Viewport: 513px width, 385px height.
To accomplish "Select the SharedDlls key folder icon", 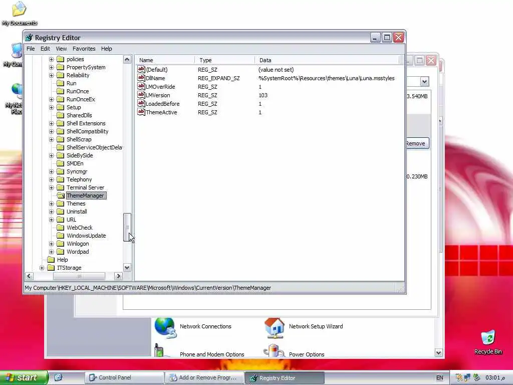I will [x=60, y=115].
